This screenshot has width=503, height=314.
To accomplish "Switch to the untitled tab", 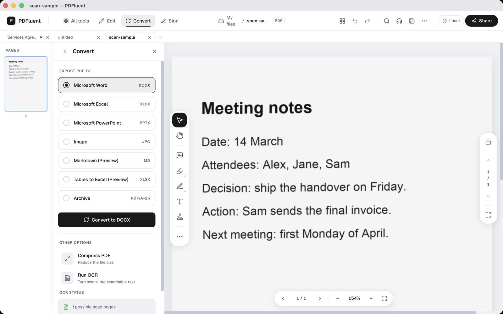I will [65, 37].
